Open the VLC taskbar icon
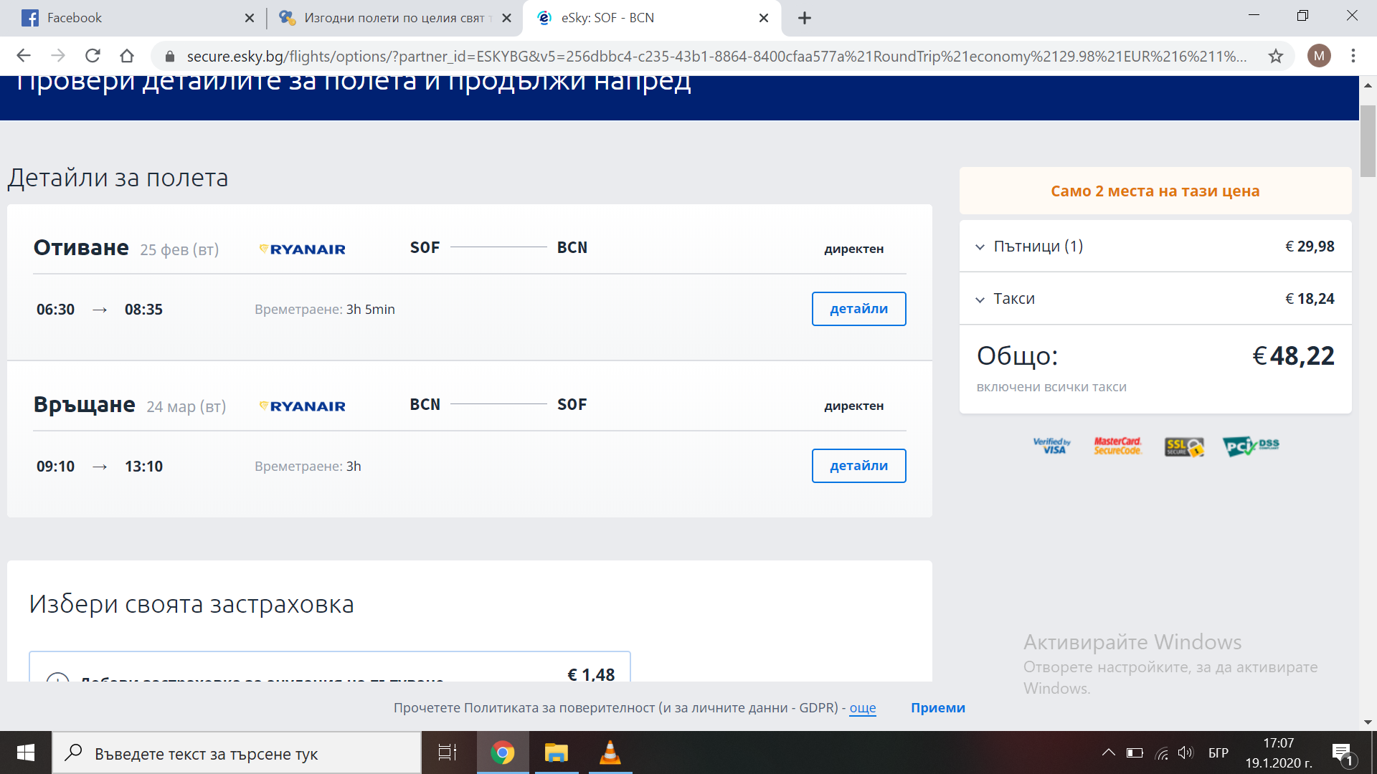The width and height of the screenshot is (1377, 774). tap(610, 752)
